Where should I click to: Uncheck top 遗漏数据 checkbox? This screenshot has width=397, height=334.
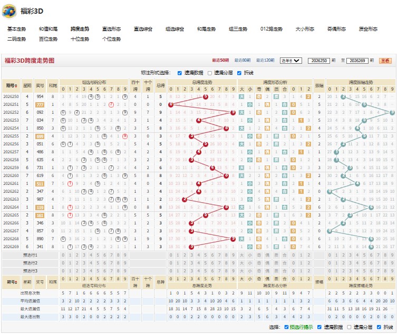[179, 73]
